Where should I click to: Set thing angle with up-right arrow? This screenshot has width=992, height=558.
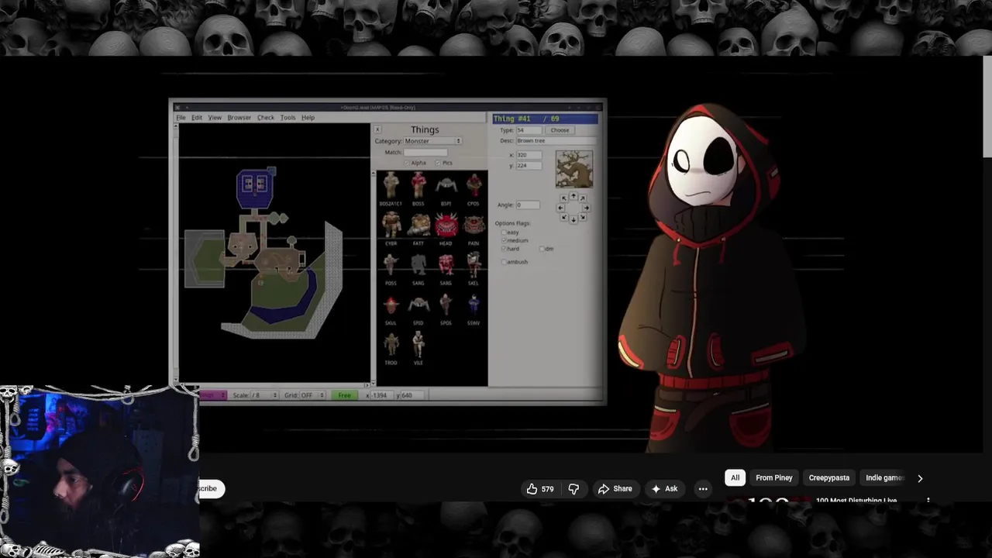[583, 198]
